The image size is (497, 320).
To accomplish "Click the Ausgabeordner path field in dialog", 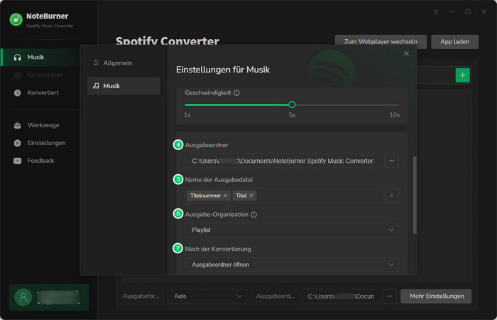I will pos(284,161).
